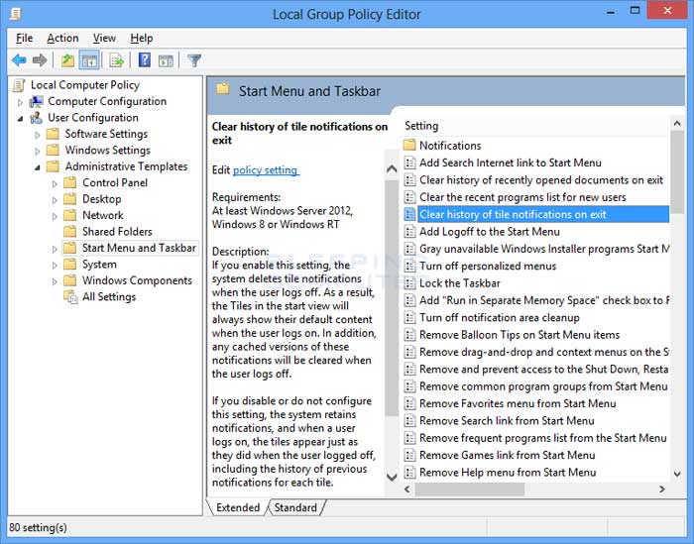Click the description pane scroll up arrow
The image size is (694, 544).
coord(392,169)
